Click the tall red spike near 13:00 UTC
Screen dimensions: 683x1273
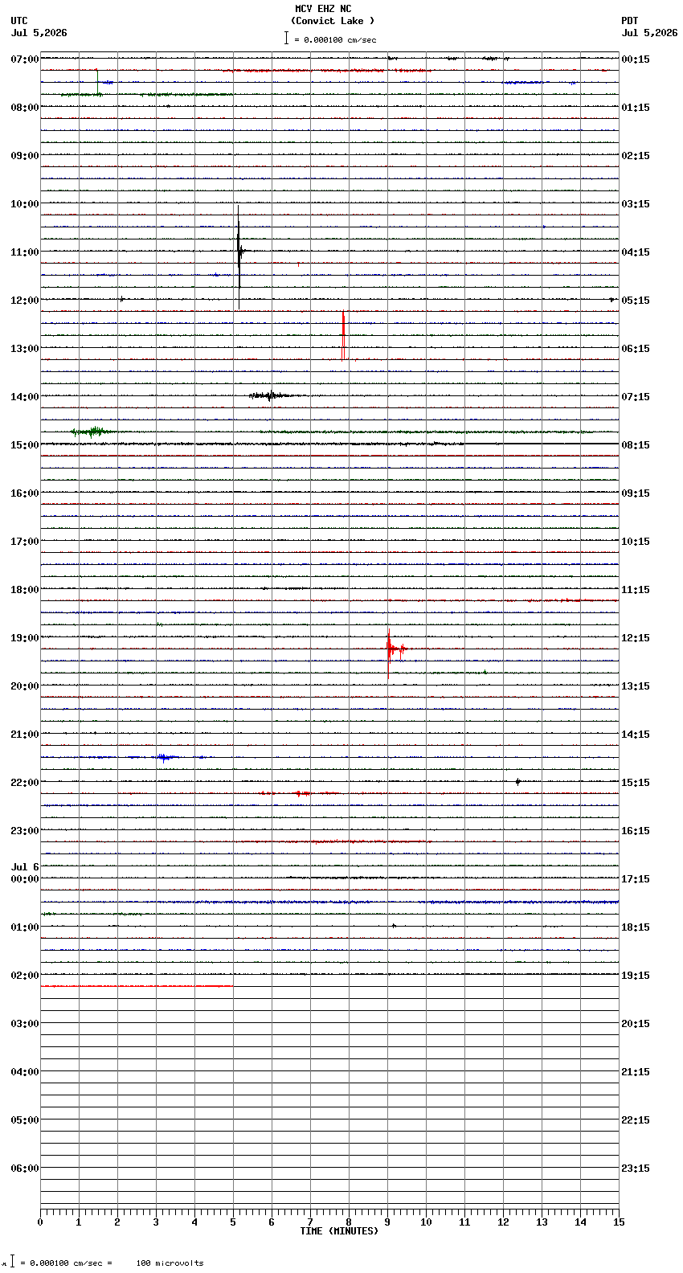click(x=343, y=335)
